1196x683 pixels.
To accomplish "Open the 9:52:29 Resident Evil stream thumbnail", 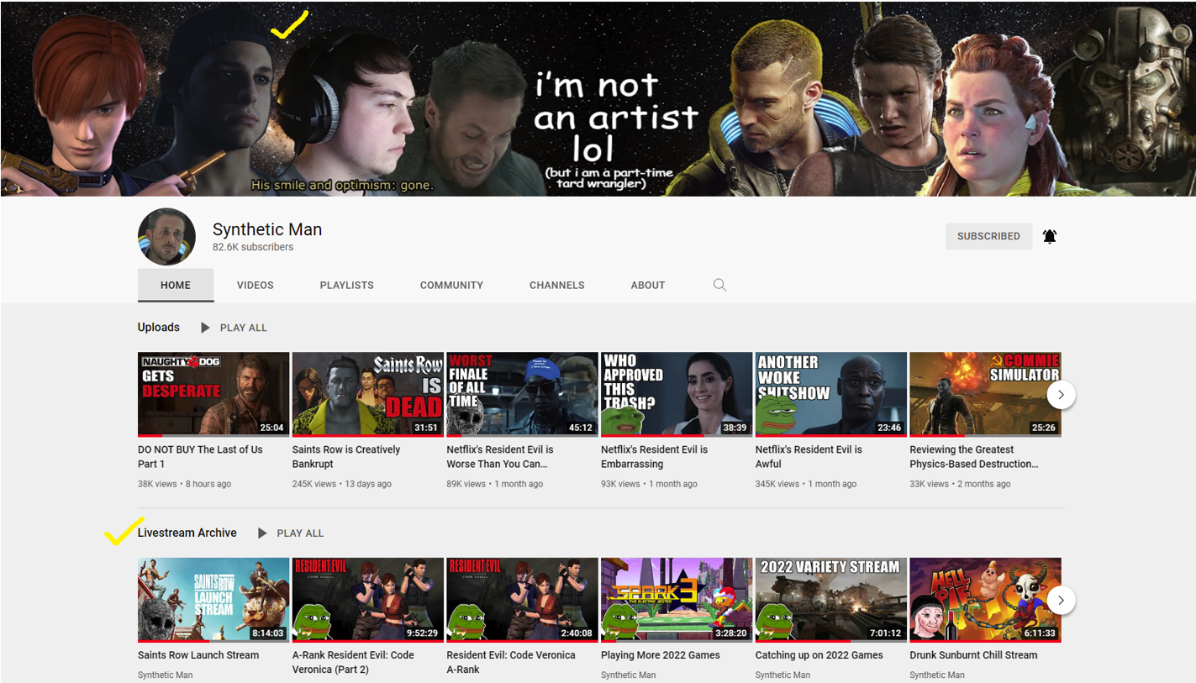I will tap(368, 600).
